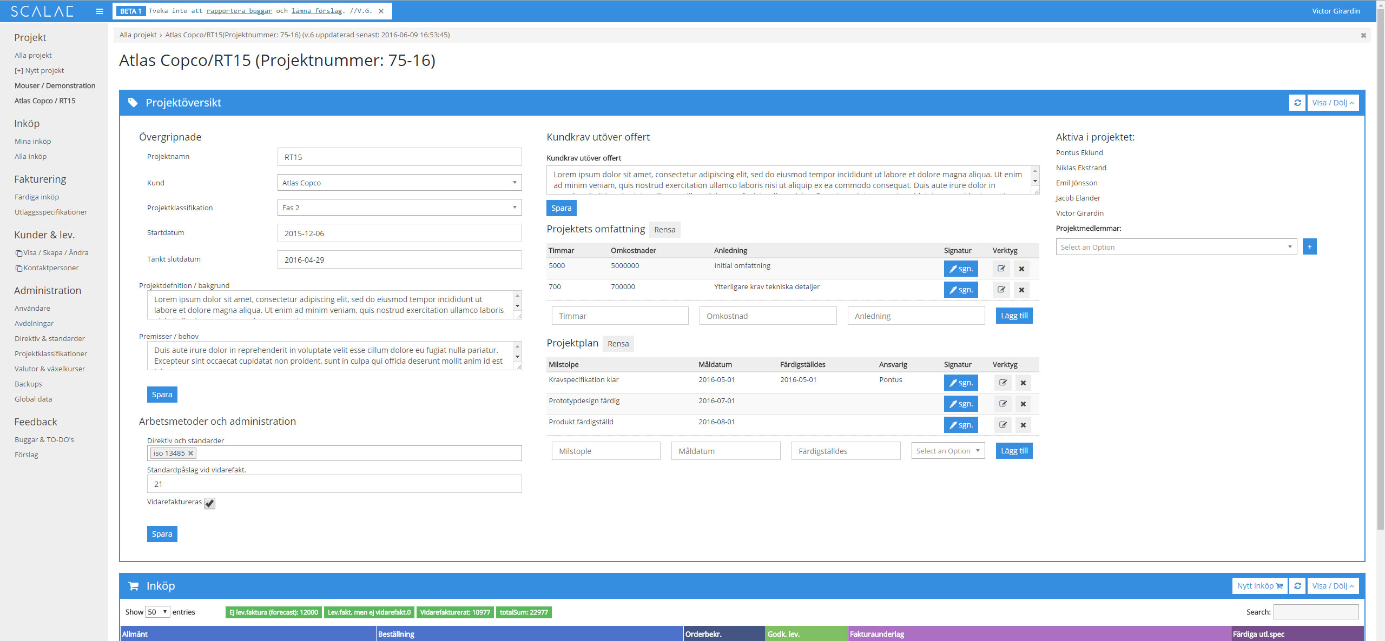
Task: Remove the iso 13485 tag
Action: [190, 453]
